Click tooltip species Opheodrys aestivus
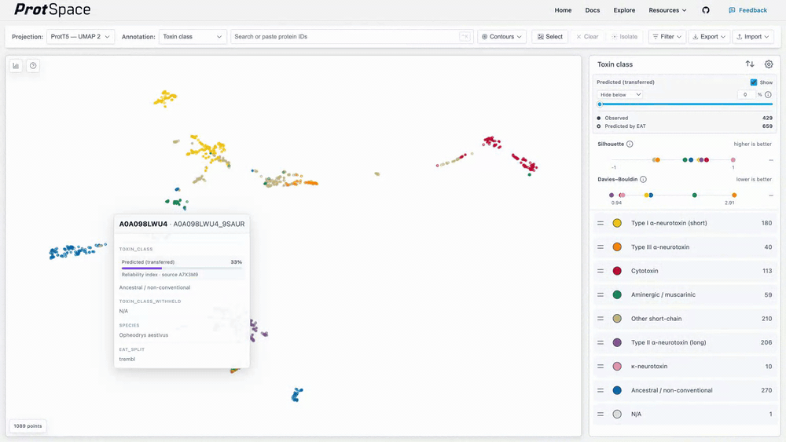 [144, 335]
